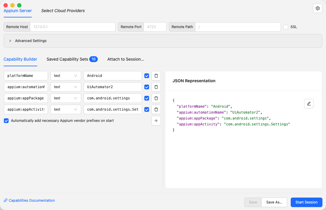Uncheck the platformName capability checkbox

tap(147, 76)
